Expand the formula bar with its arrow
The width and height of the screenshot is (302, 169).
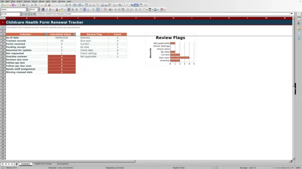(292, 14)
